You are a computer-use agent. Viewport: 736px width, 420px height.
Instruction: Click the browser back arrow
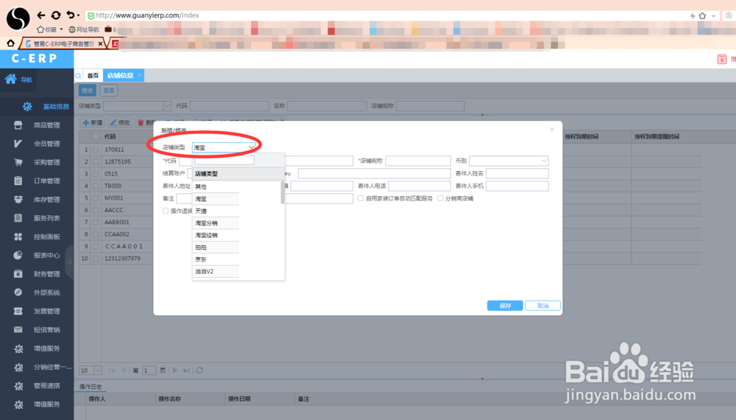[x=41, y=15]
